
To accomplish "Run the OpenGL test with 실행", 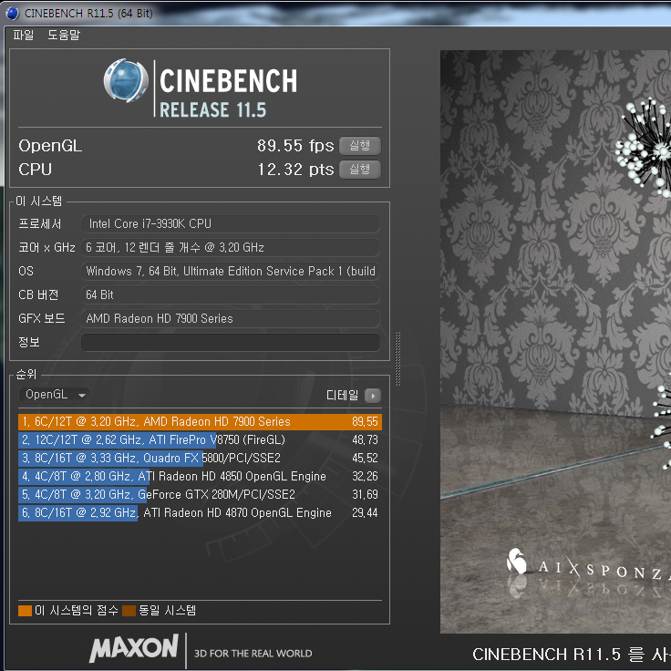I will point(360,146).
